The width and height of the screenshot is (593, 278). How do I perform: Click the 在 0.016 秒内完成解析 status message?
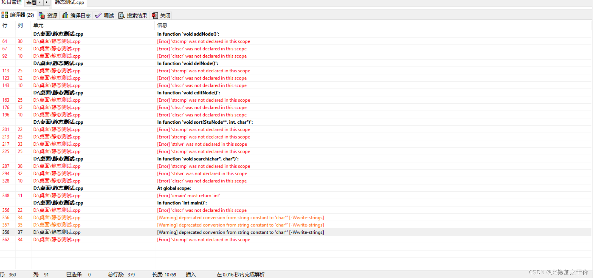click(241, 275)
